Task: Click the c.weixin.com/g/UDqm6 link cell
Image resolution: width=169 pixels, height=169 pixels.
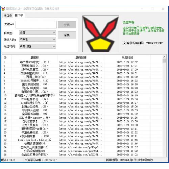Action: [x=81, y=147]
